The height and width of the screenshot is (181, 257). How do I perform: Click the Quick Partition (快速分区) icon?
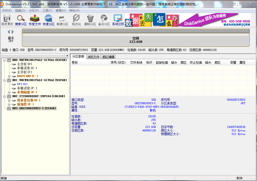click(x=49, y=20)
